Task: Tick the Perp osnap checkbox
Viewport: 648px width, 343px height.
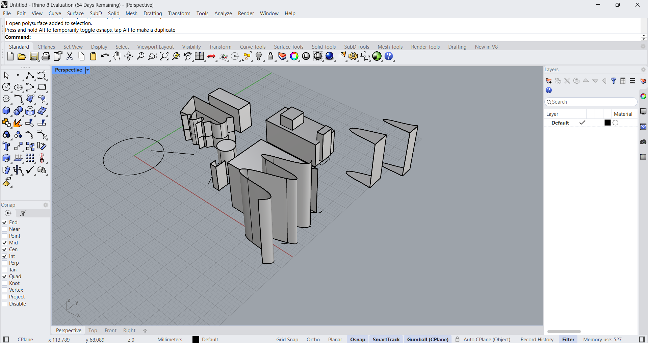Action: coord(5,263)
